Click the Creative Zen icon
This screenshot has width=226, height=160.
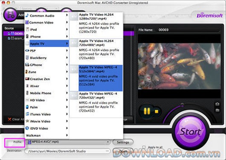tap(27, 79)
